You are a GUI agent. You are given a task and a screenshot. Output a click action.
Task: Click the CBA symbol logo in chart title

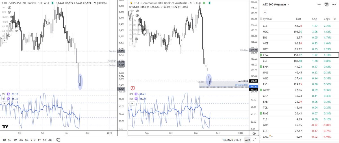[131, 3]
